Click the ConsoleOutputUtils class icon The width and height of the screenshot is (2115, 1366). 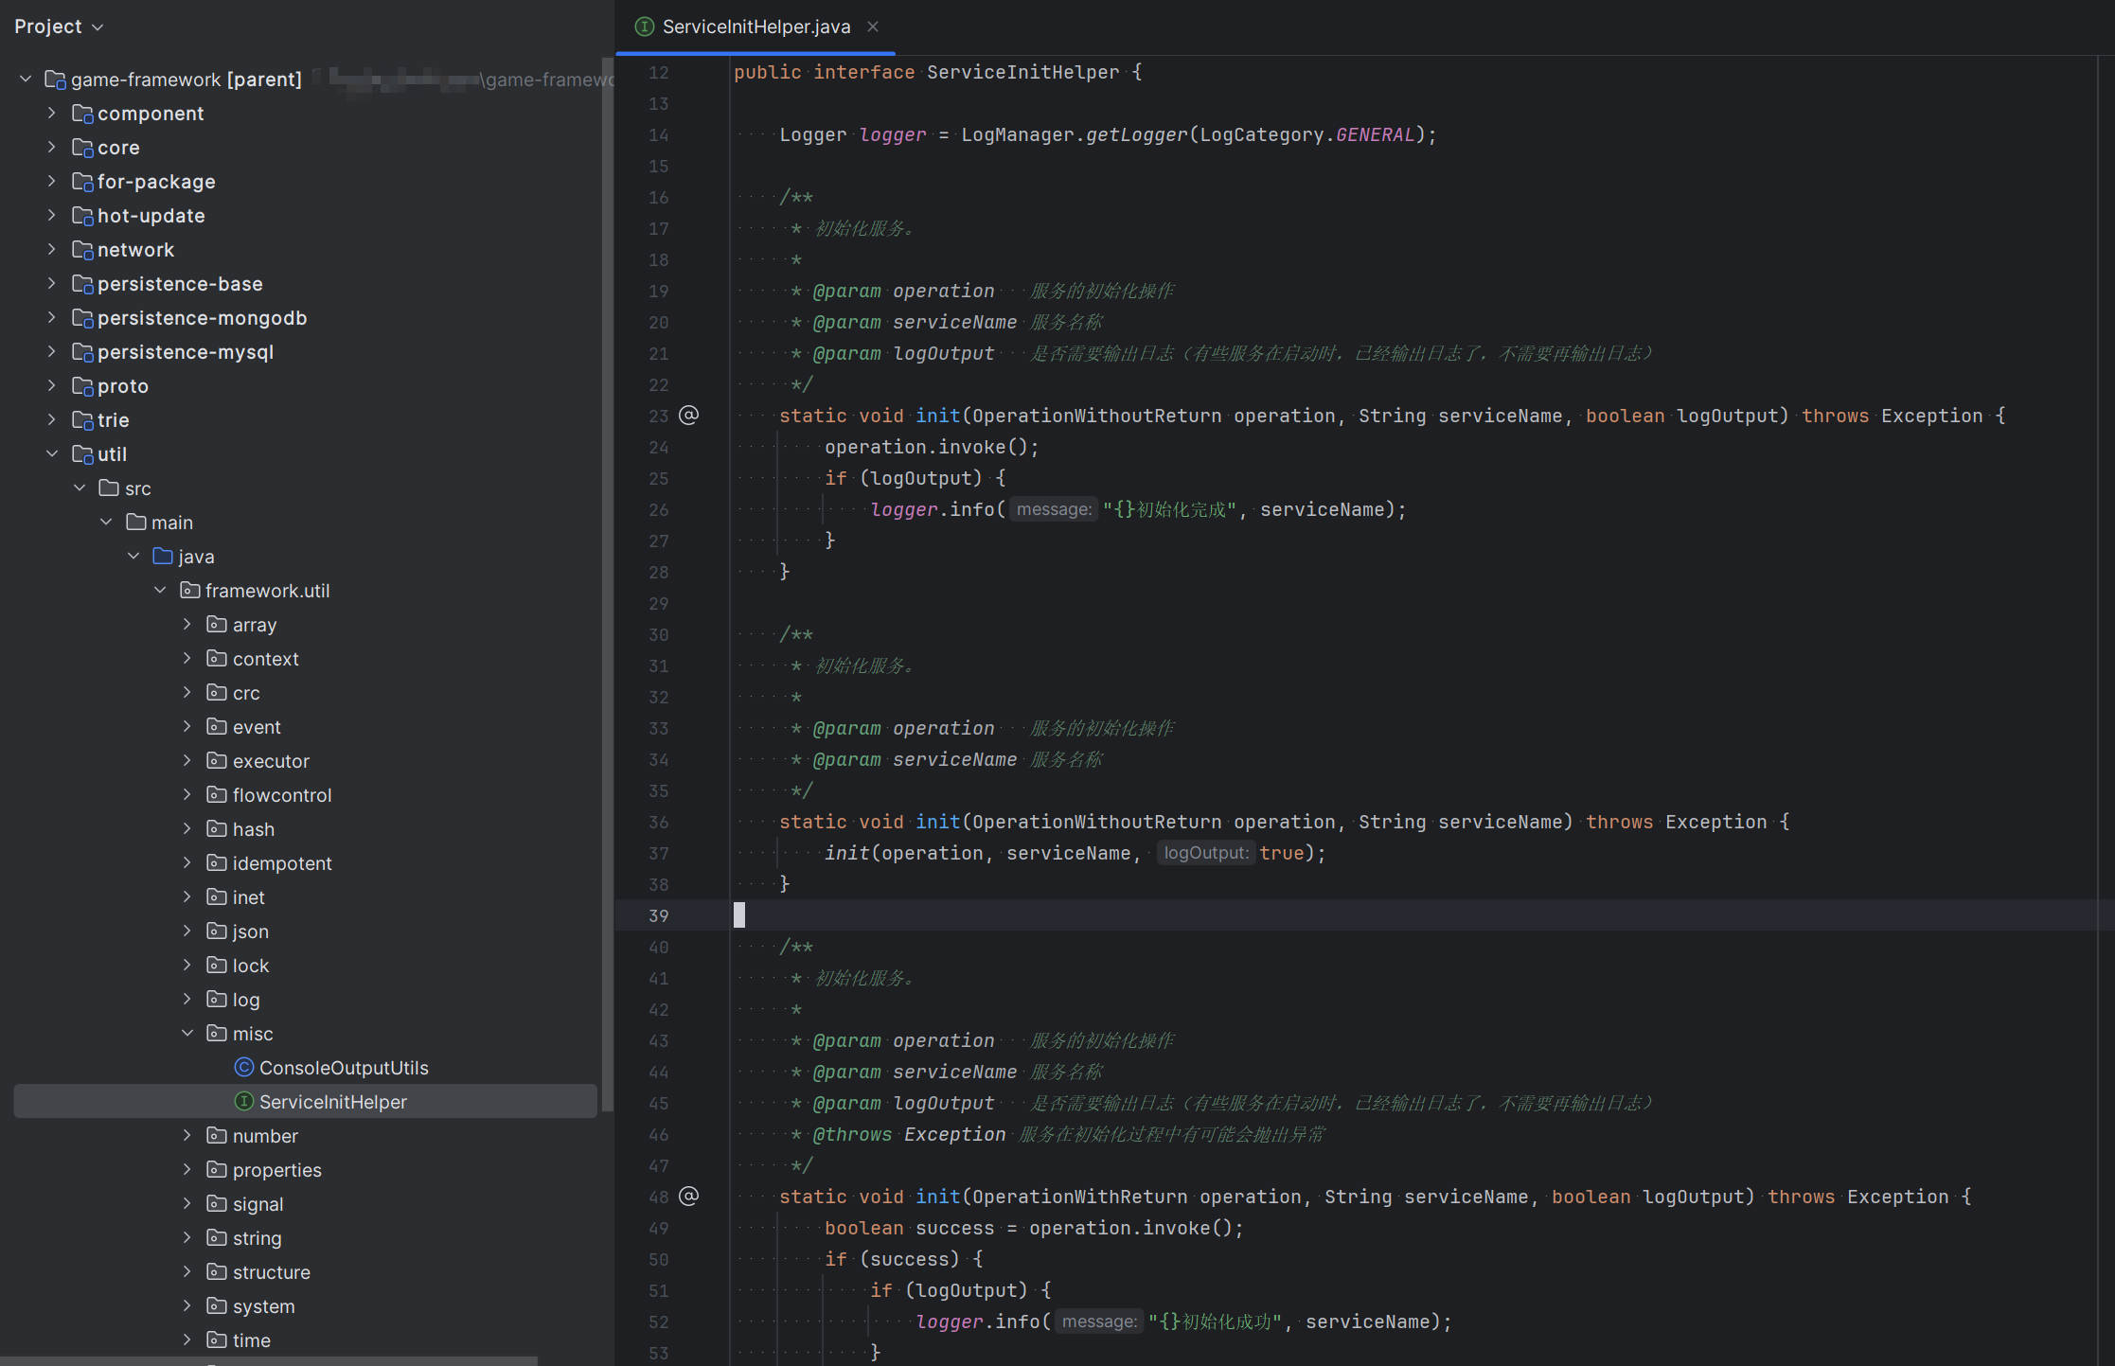click(244, 1067)
